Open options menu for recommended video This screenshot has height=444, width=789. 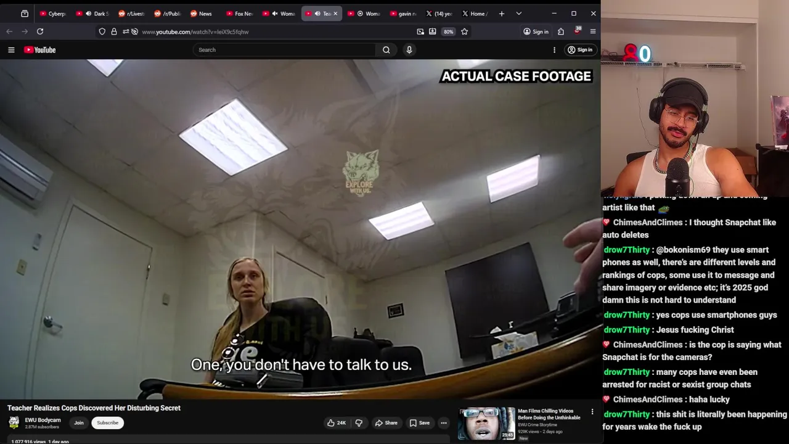pyautogui.click(x=592, y=412)
